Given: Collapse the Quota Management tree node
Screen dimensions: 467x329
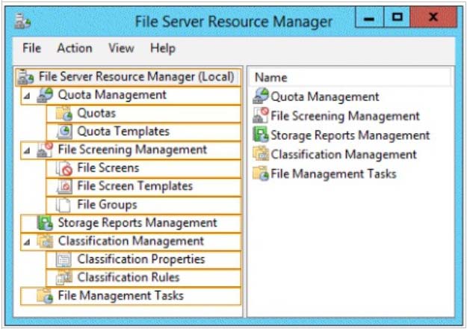Looking at the screenshot, I should [27, 96].
